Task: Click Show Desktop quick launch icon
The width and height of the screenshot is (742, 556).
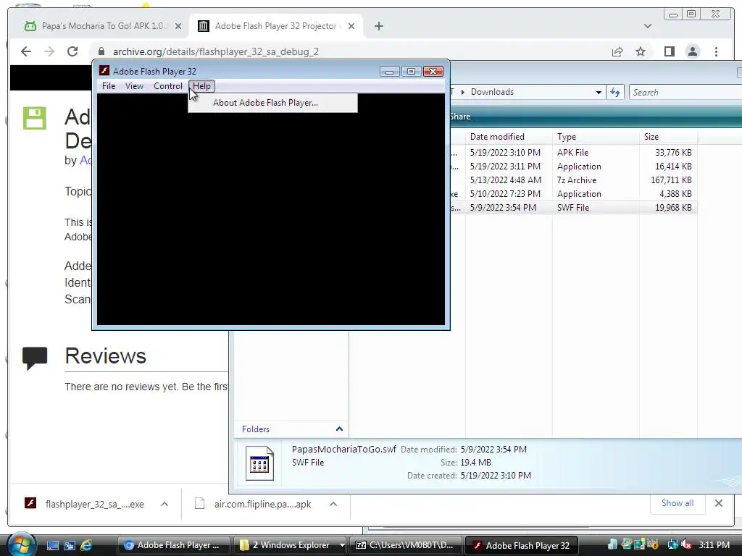Action: 52,545
